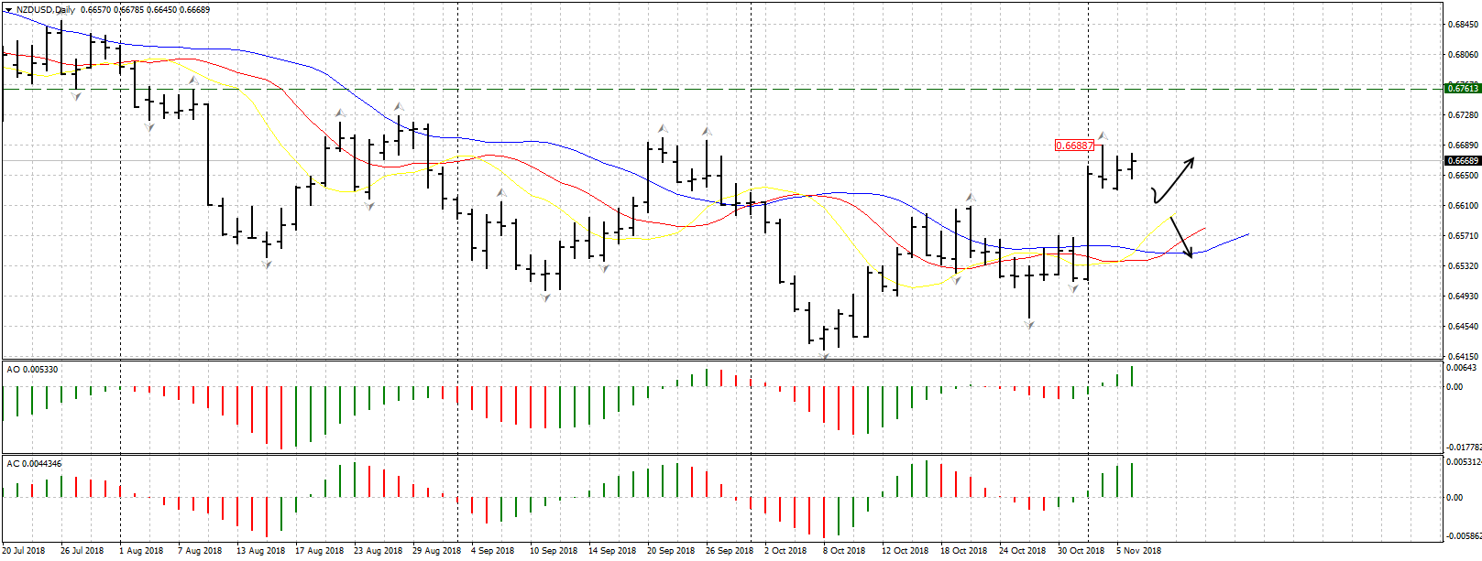Click the black 0.66689 current price tag
1482x561 pixels.
pyautogui.click(x=1462, y=161)
